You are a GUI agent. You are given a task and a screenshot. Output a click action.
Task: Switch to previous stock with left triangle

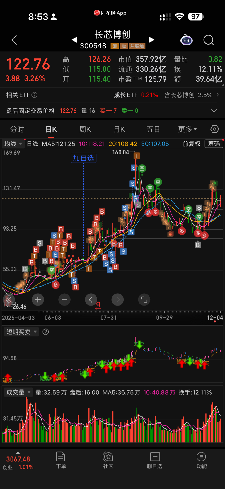74,40
